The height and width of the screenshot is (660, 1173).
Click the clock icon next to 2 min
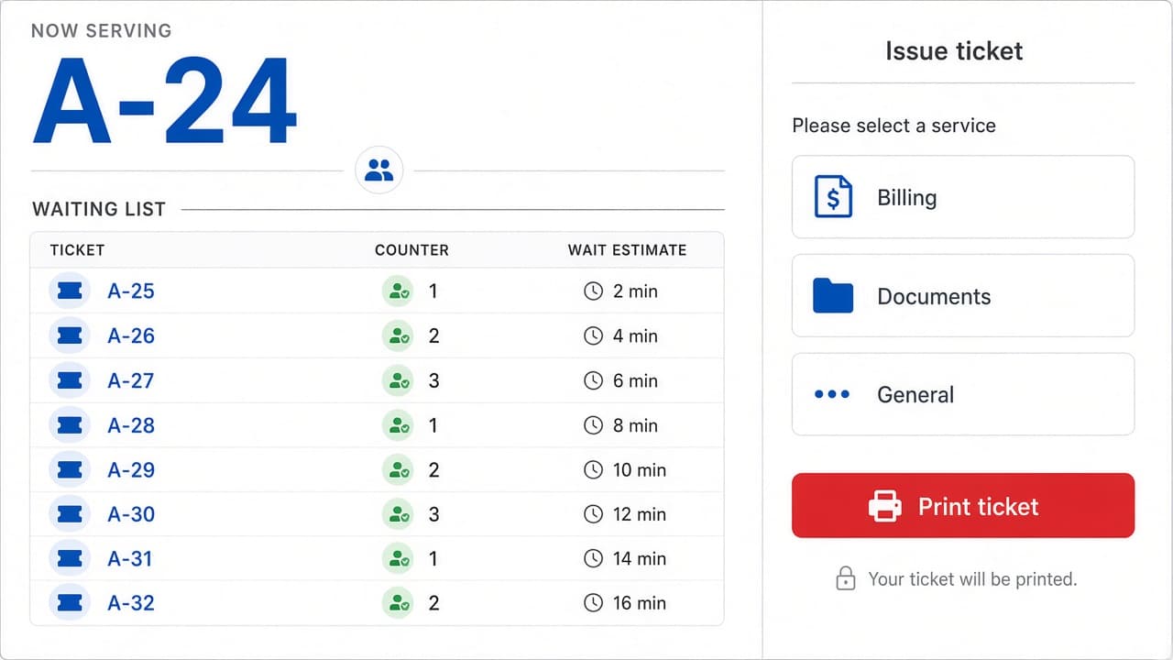[x=594, y=291]
